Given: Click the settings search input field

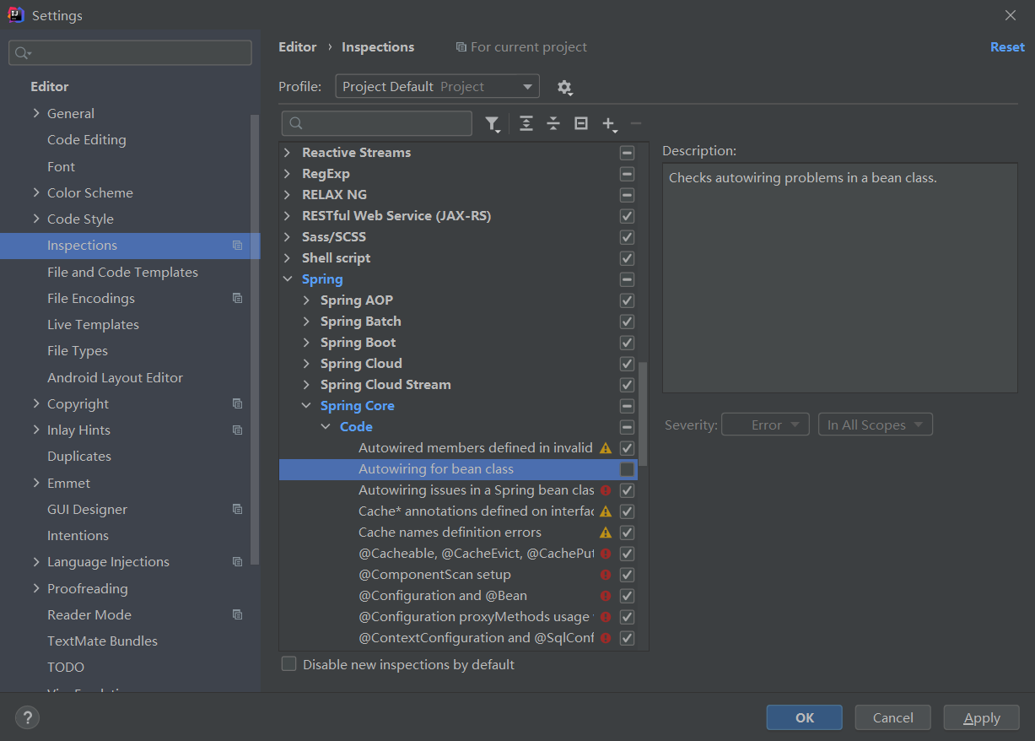Looking at the screenshot, I should coord(130,52).
